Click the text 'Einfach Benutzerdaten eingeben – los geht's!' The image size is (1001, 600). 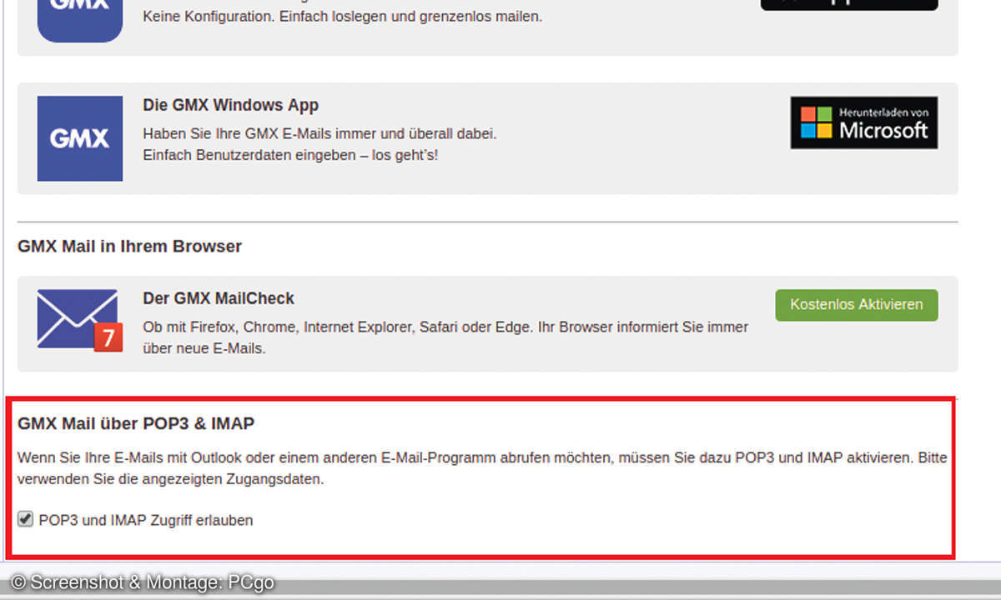pyautogui.click(x=290, y=155)
